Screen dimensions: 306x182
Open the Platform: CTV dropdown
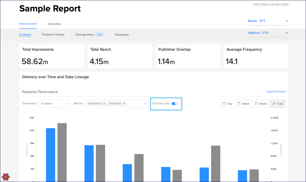(x=268, y=33)
